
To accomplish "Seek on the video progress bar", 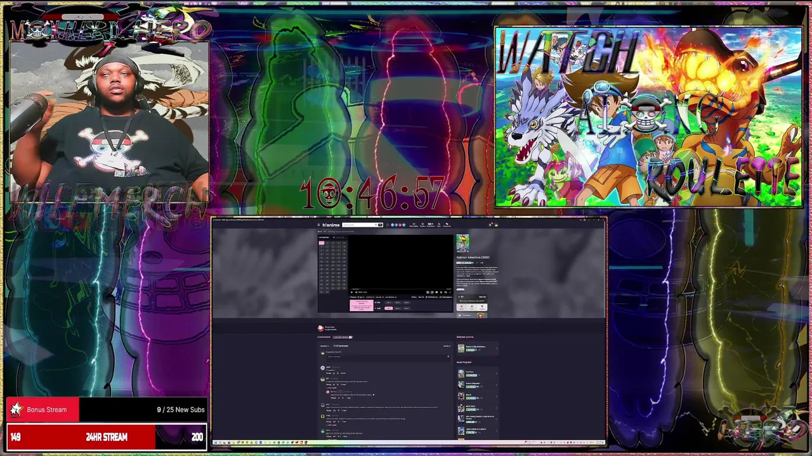I will [x=400, y=289].
